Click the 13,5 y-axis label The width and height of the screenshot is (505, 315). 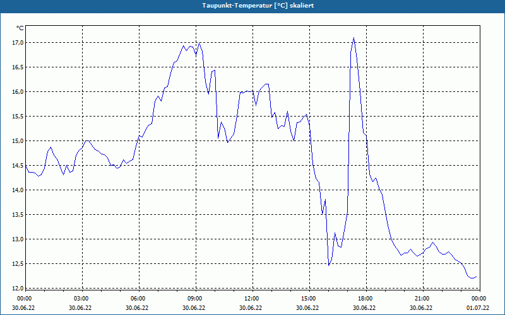pos(17,215)
